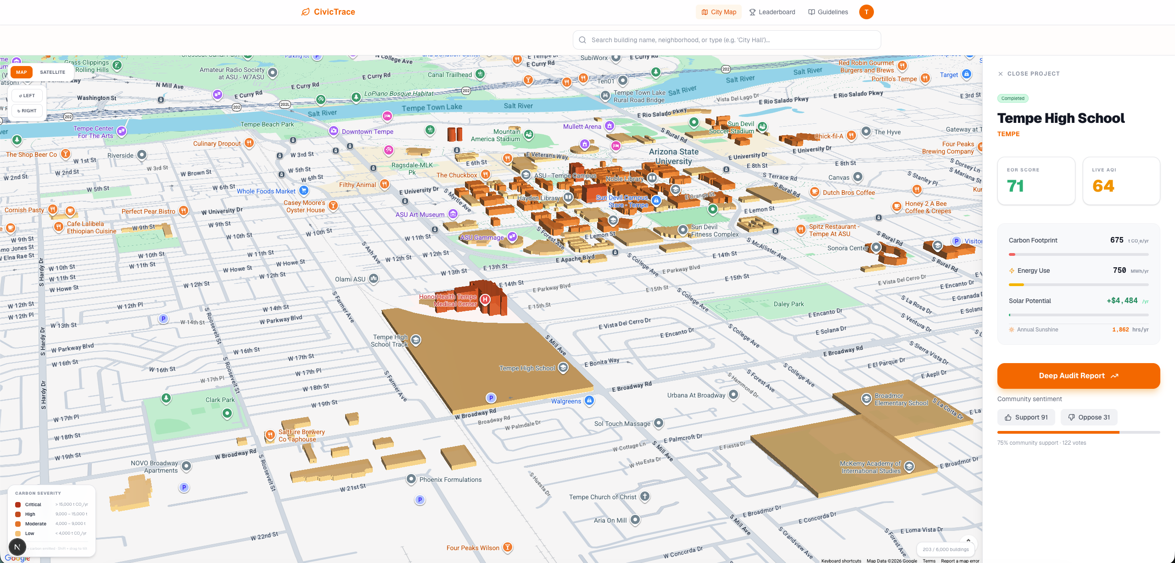Click the Next.js N badge icon
This screenshot has width=1175, height=563.
pyautogui.click(x=17, y=547)
